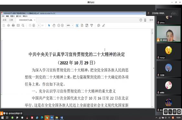Show hidden system tray icons

(x=156, y=118)
